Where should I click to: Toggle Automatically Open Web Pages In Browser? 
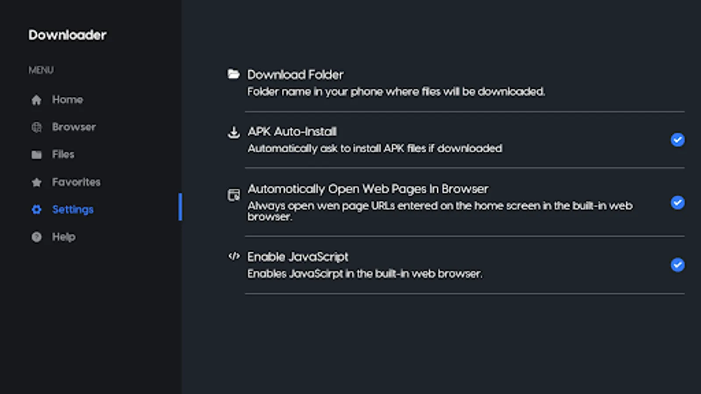pos(677,202)
